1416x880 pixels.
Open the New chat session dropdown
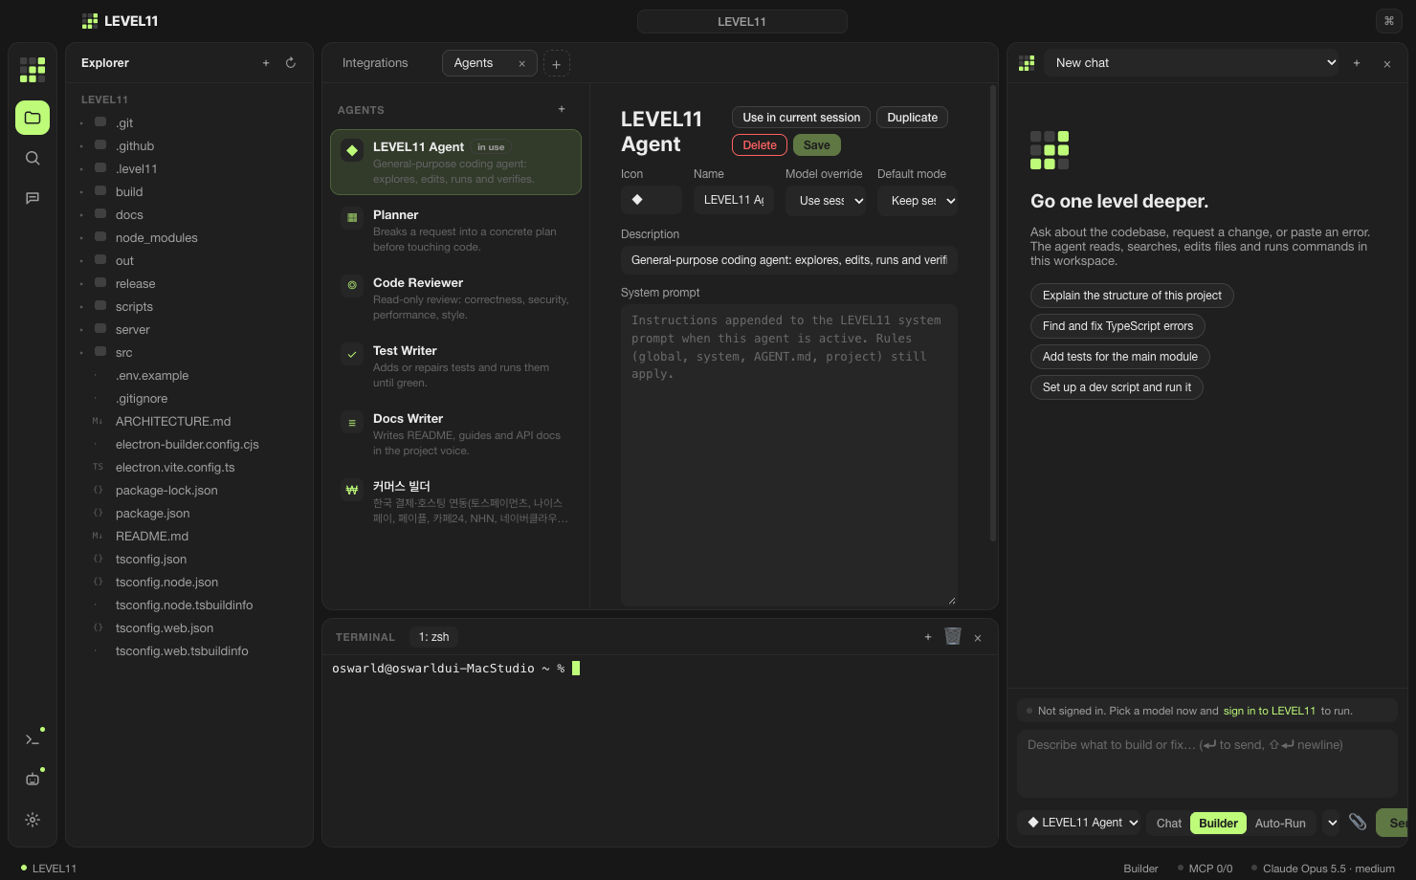tap(1191, 63)
